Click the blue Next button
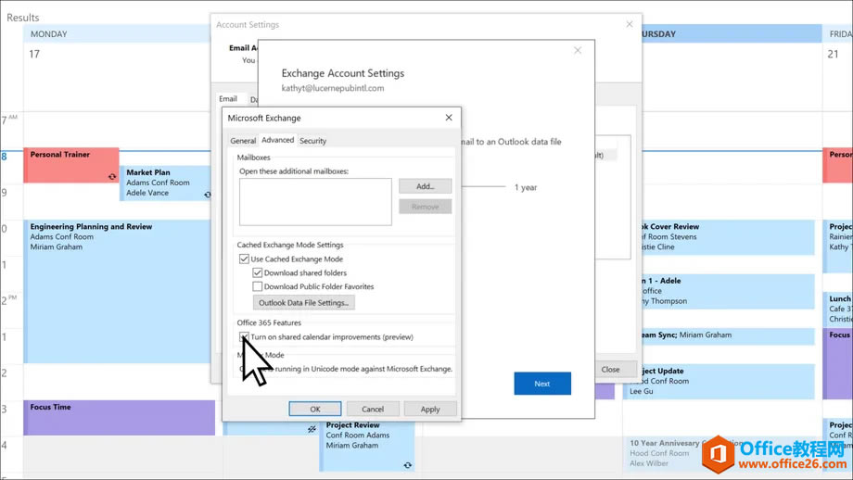 (x=542, y=384)
